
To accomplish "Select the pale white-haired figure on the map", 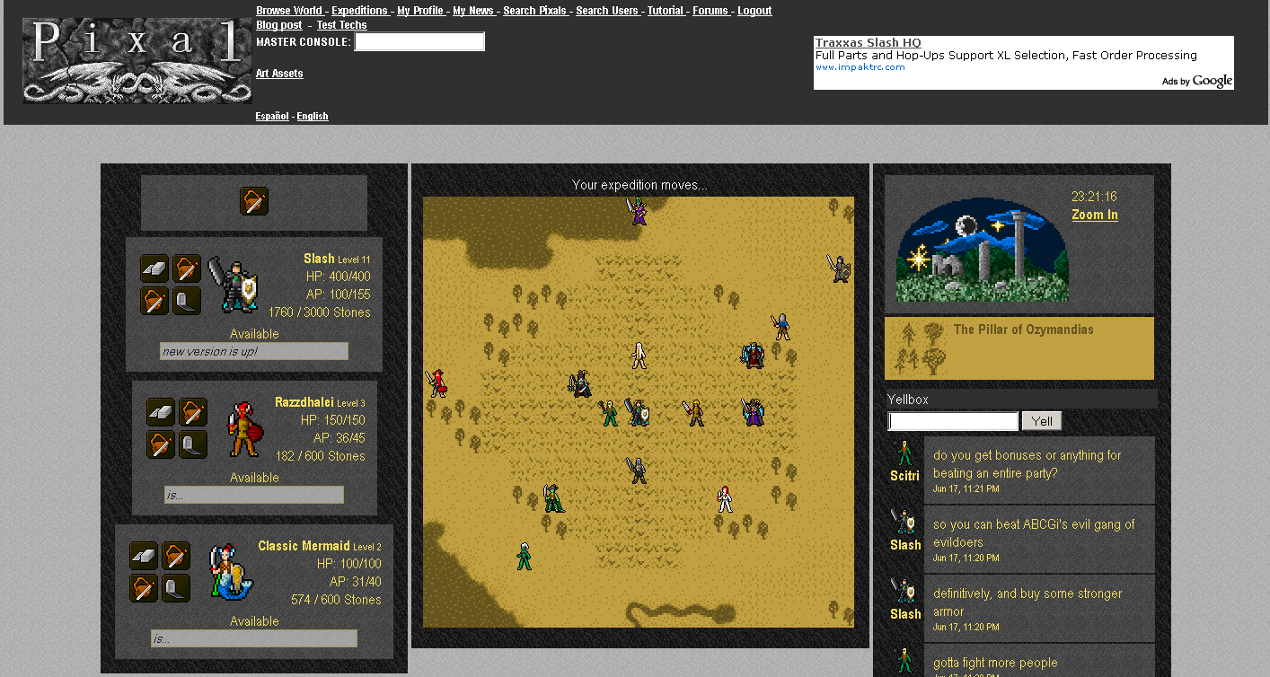I will [x=639, y=355].
